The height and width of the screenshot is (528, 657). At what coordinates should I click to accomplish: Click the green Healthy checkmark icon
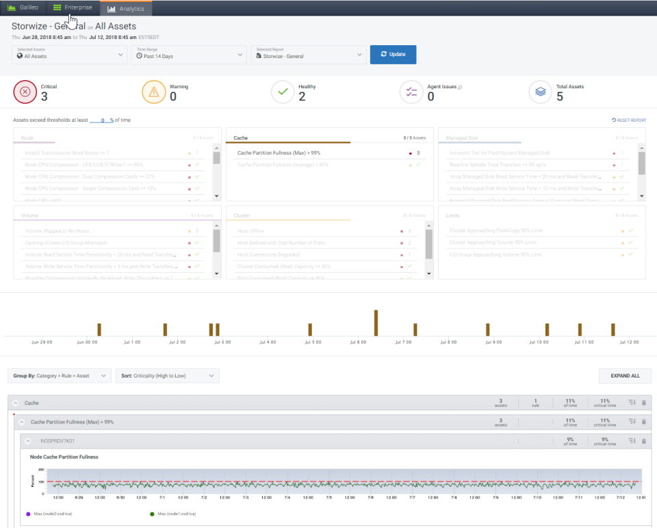tap(283, 92)
